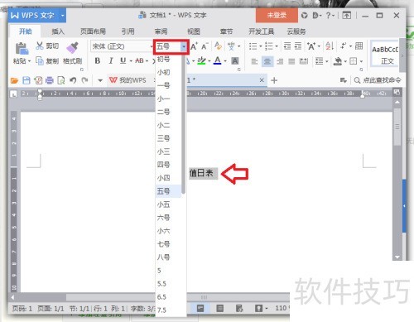The width and height of the screenshot is (414, 322).
Task: Toggle underline formatting
Action: point(123,60)
